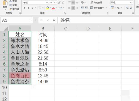Click the Insert Function fx icon
This screenshot has width=139, height=101.
coord(54,20)
